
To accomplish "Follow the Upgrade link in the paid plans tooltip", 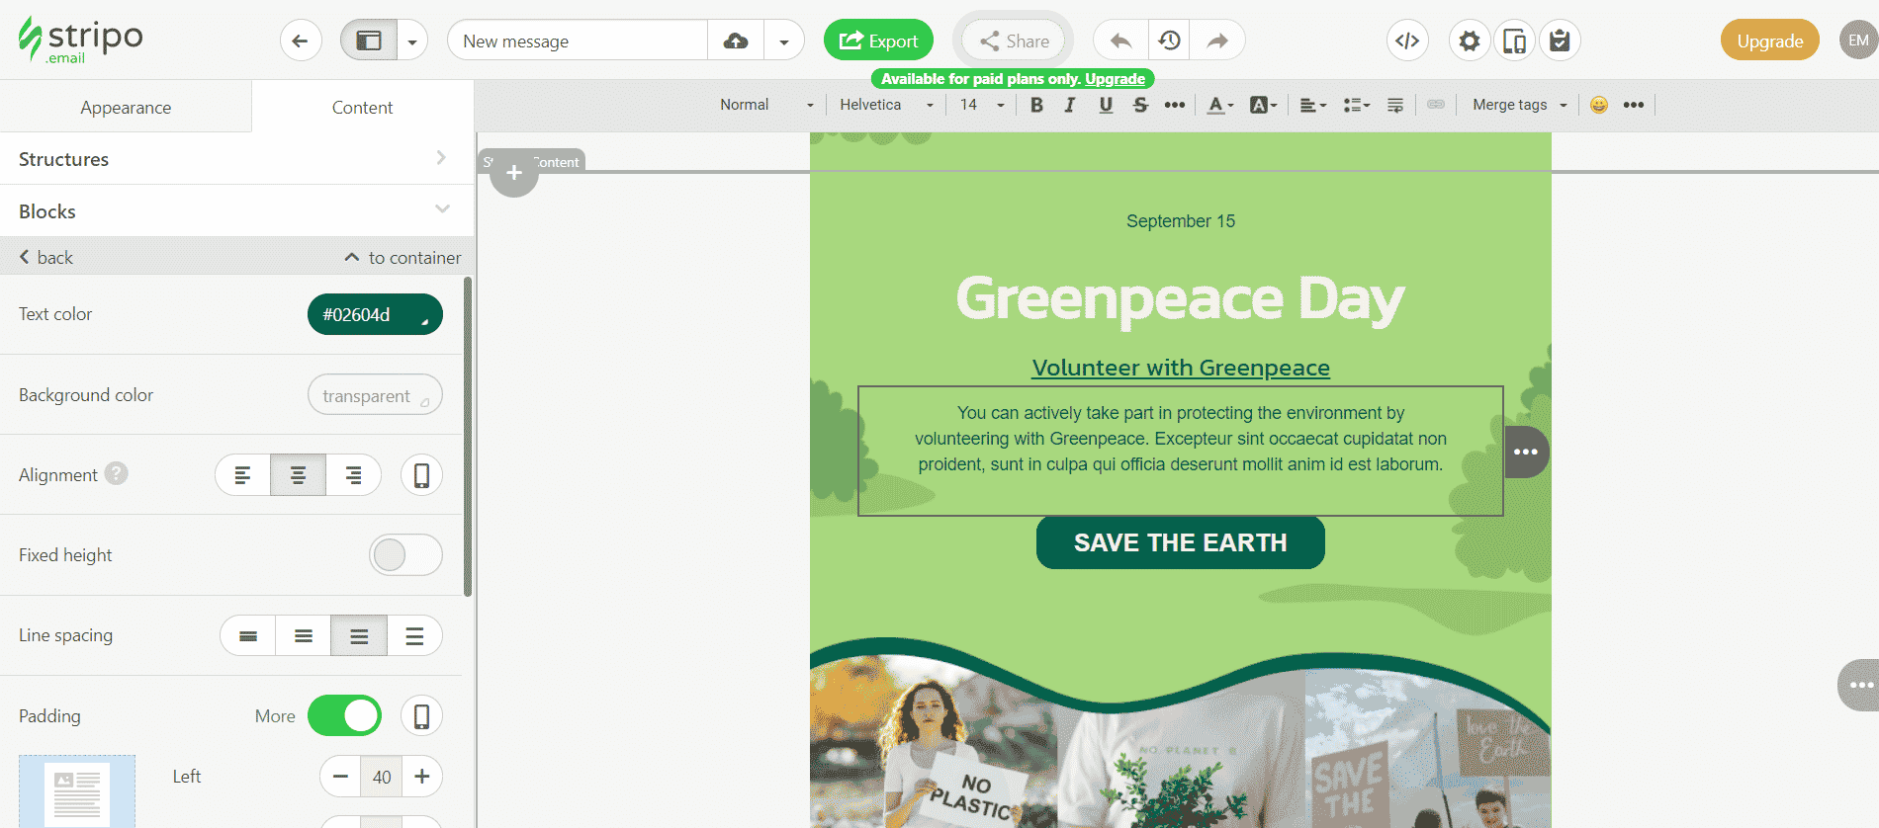I will pos(1115,79).
